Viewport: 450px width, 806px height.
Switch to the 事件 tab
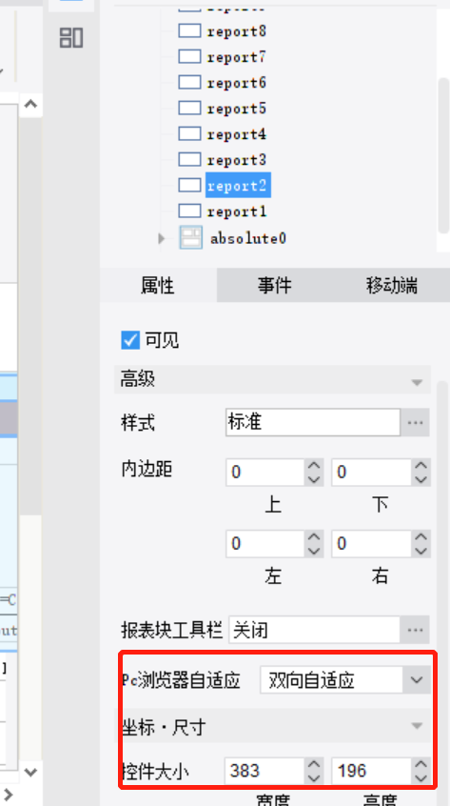click(x=275, y=285)
